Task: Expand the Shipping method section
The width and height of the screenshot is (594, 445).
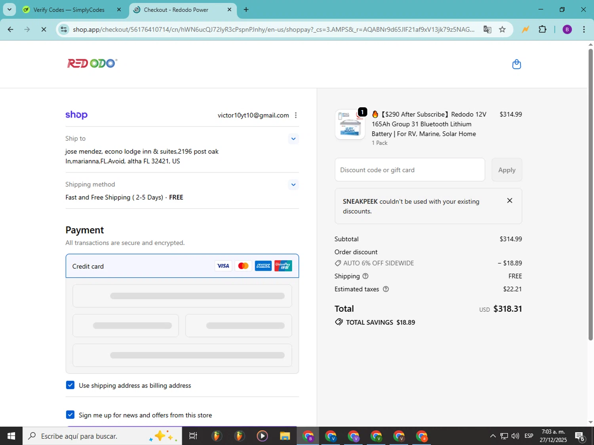Action: tap(293, 184)
